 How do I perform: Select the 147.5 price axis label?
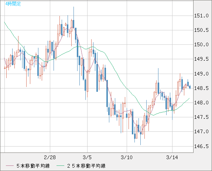[201, 117]
